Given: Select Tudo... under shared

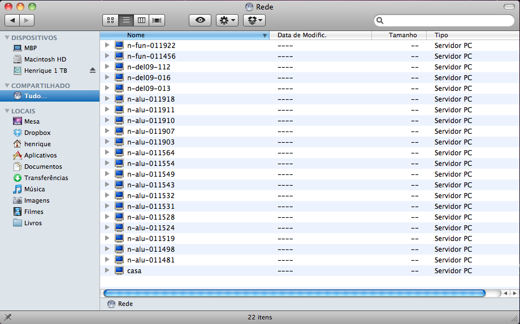Looking at the screenshot, I should click(x=50, y=96).
